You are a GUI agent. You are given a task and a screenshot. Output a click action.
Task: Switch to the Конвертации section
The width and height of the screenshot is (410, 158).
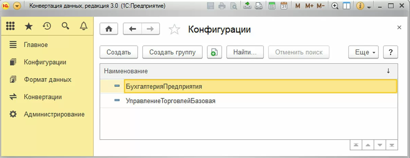(43, 97)
